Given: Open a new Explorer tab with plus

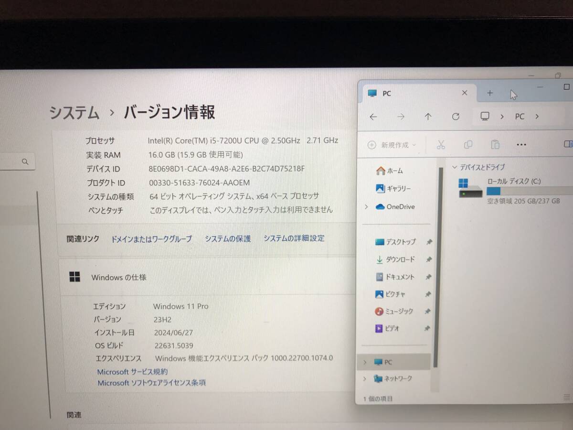Looking at the screenshot, I should pyautogui.click(x=489, y=93).
